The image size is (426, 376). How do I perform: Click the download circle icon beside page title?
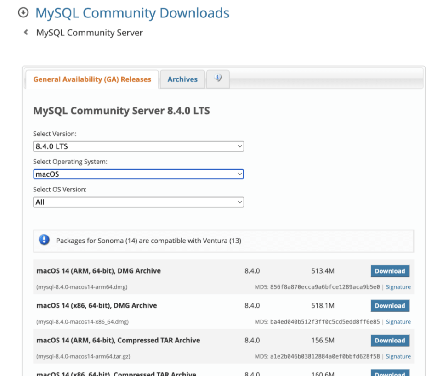point(23,13)
